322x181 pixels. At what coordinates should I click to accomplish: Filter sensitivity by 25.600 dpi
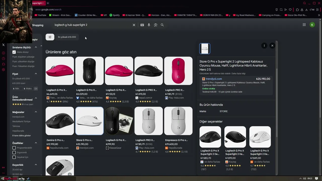[17, 169]
